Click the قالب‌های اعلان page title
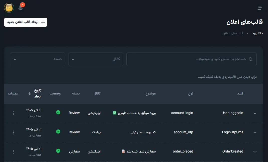The height and width of the screenshot is (162, 268). pos(245,22)
